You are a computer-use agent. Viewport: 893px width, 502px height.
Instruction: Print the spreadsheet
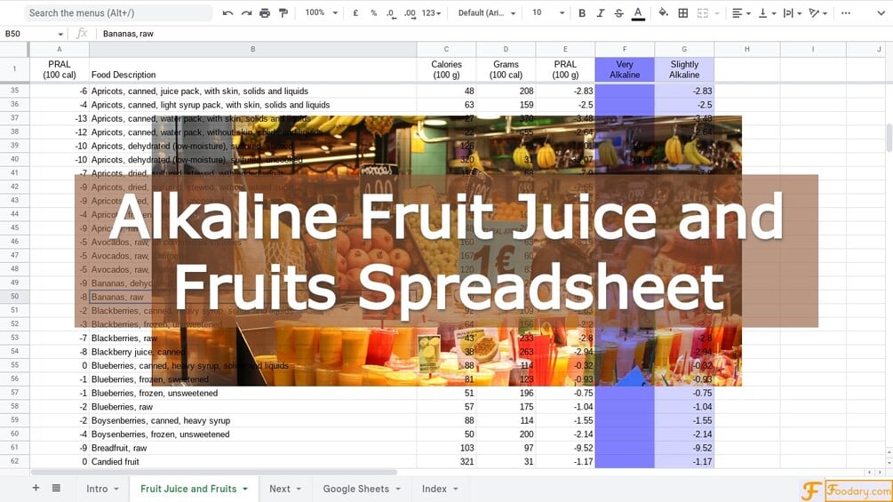pyautogui.click(x=265, y=12)
